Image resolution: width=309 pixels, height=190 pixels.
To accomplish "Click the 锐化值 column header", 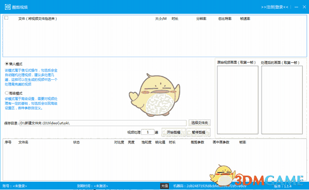I will (160, 142).
